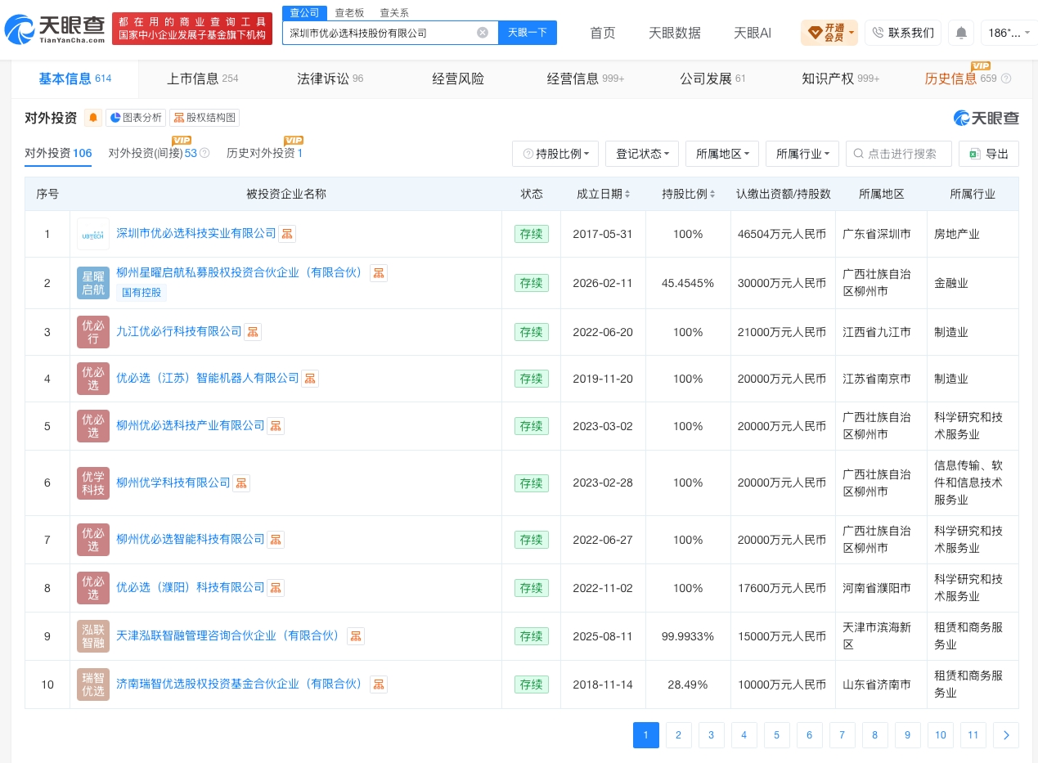
Task: Go to next page with arrow button
Action: click(1006, 735)
